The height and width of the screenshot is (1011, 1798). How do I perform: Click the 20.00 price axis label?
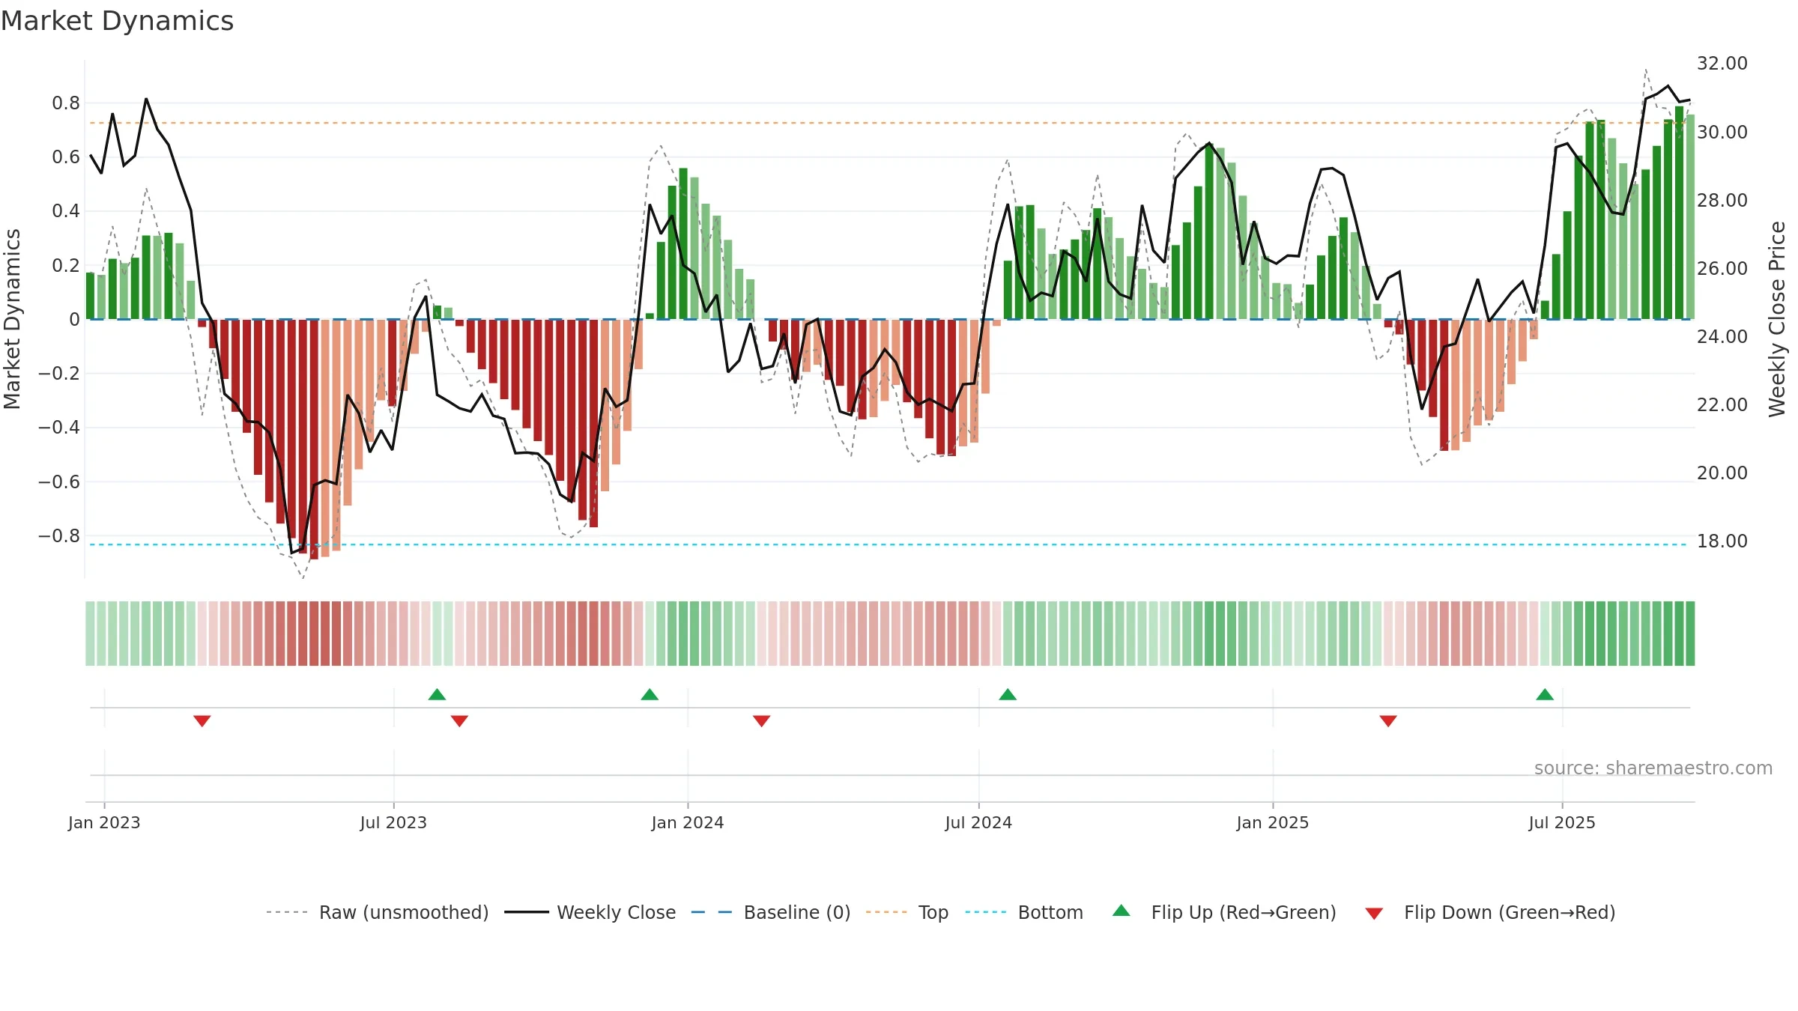click(1722, 473)
